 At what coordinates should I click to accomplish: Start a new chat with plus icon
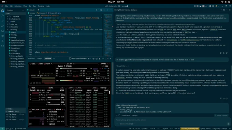click(x=221, y=10)
